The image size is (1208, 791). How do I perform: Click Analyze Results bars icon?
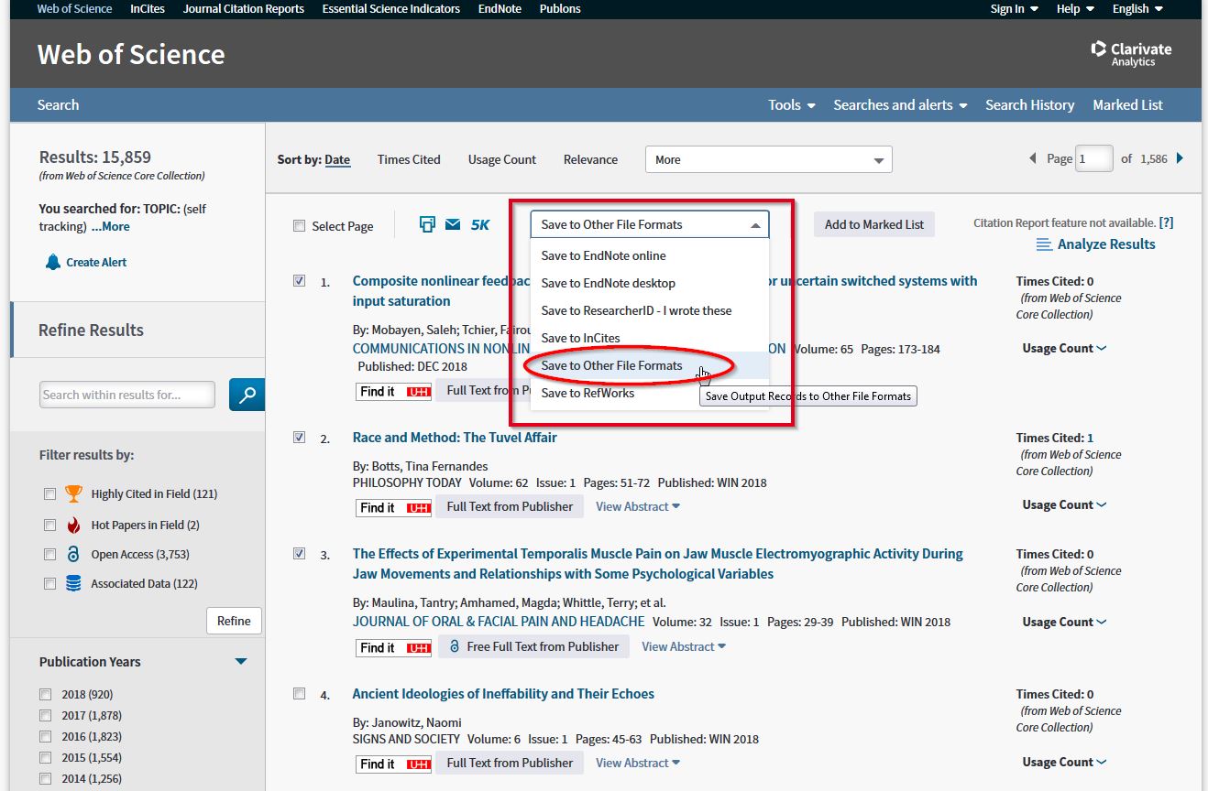coord(1044,244)
